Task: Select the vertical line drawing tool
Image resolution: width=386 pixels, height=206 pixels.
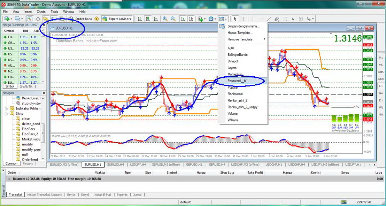Action: 253,19
